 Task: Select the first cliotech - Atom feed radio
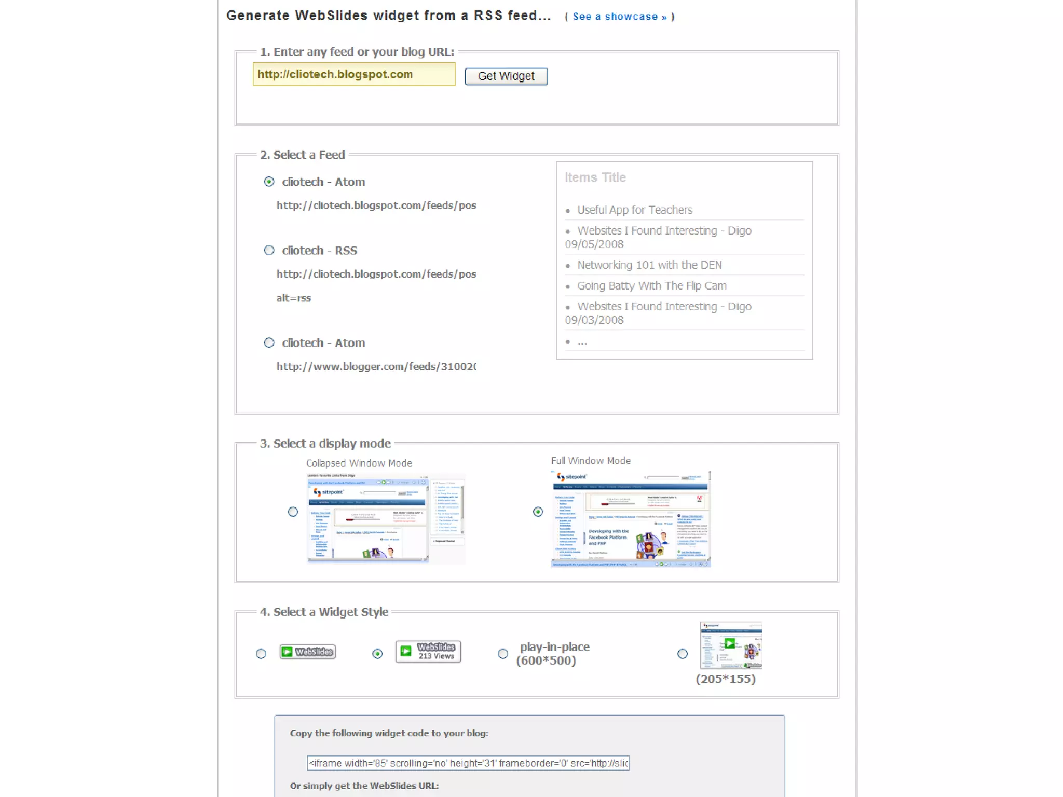coord(269,182)
